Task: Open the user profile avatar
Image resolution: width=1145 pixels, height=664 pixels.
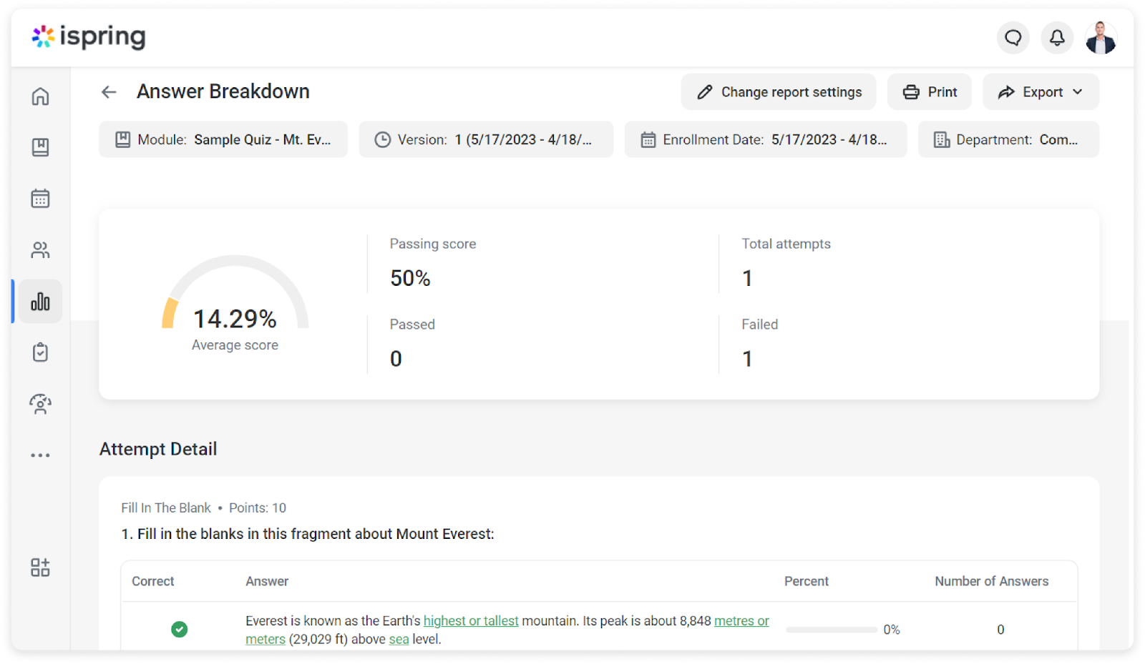Action: pyautogui.click(x=1100, y=37)
